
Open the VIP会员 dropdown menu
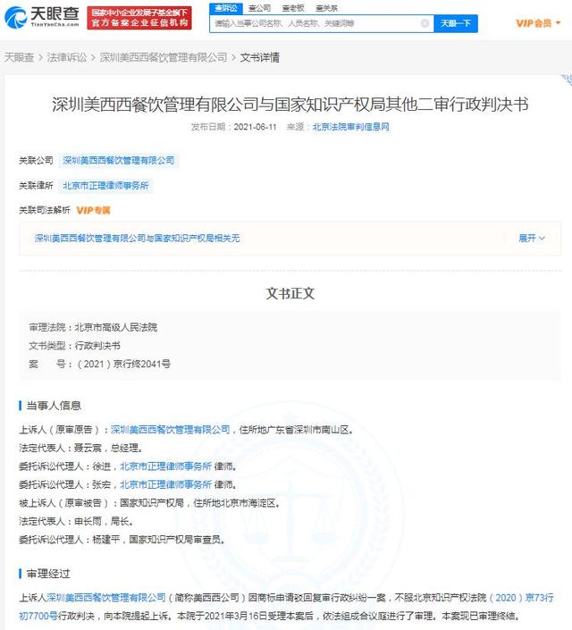(x=538, y=23)
